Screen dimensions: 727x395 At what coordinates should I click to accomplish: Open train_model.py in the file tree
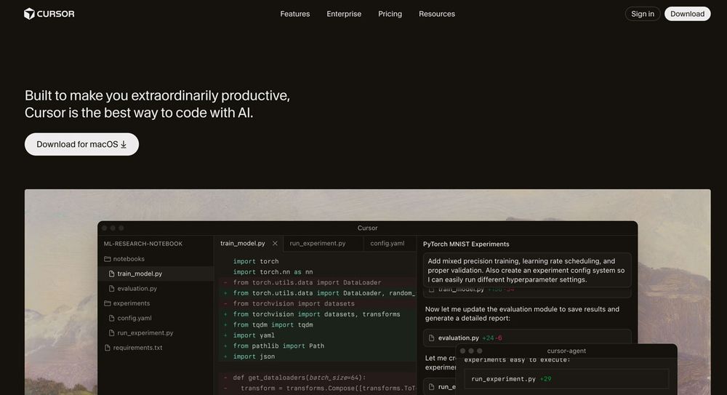[140, 274]
